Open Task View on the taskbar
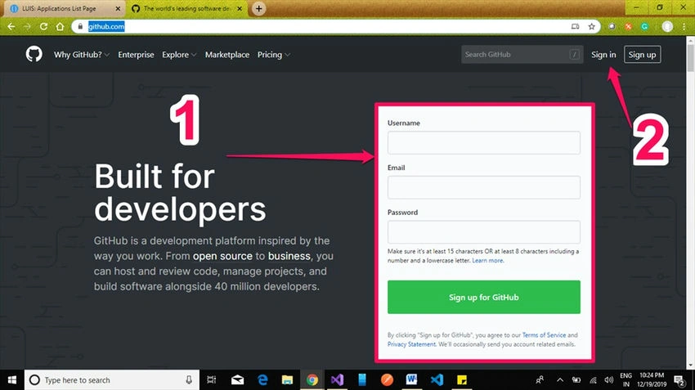695x390 pixels. 212,380
